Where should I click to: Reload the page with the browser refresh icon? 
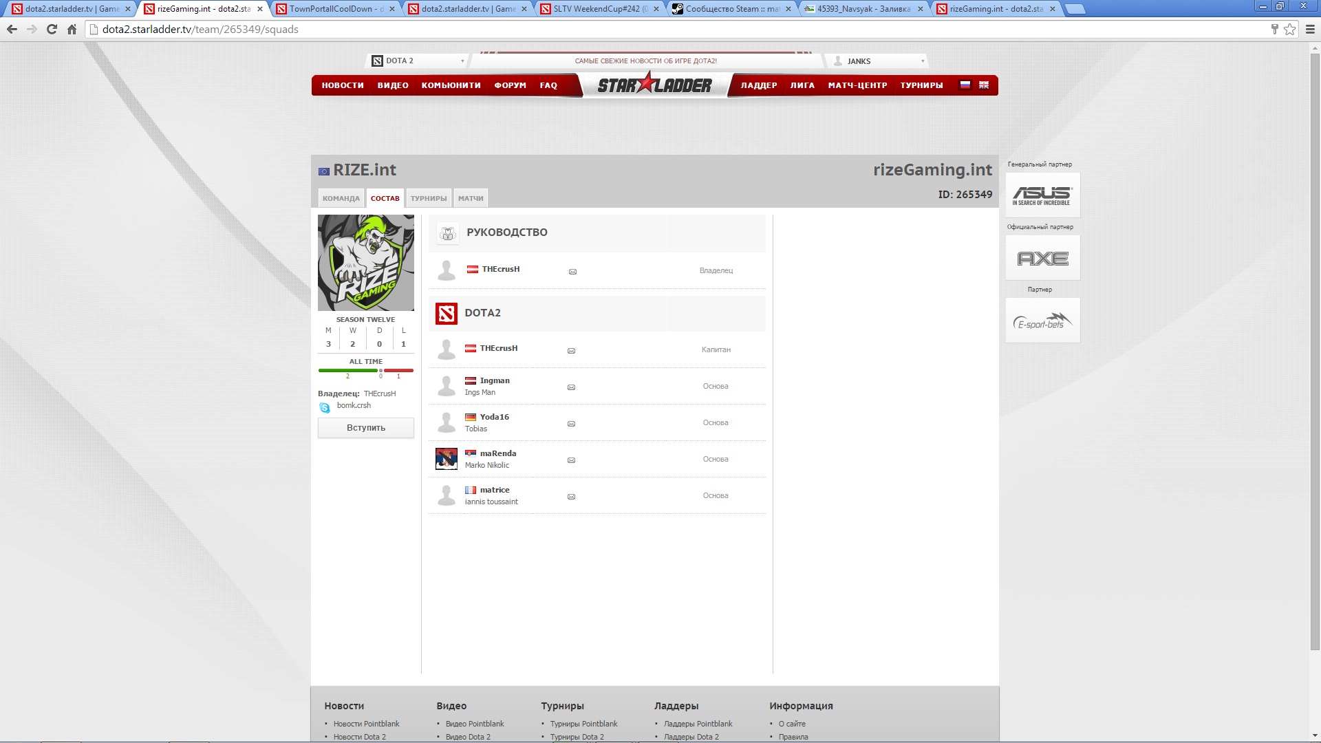(x=52, y=30)
